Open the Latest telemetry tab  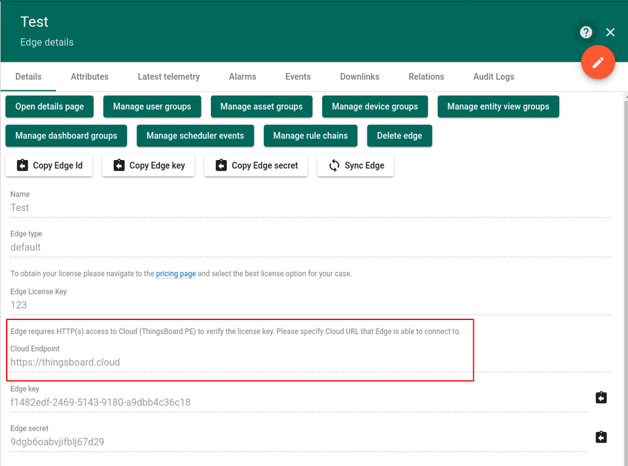point(168,76)
